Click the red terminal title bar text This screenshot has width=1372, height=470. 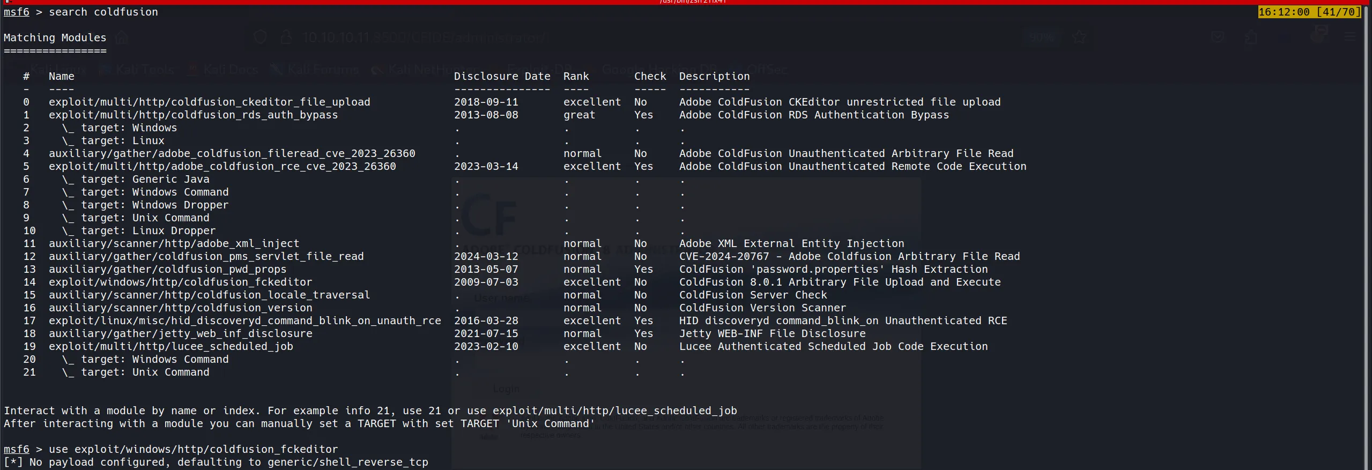(x=692, y=2)
